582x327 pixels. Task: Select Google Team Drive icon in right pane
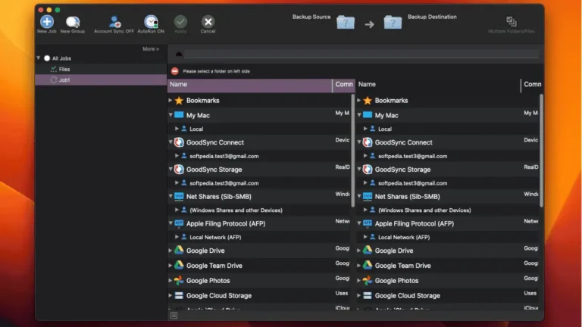(368, 265)
